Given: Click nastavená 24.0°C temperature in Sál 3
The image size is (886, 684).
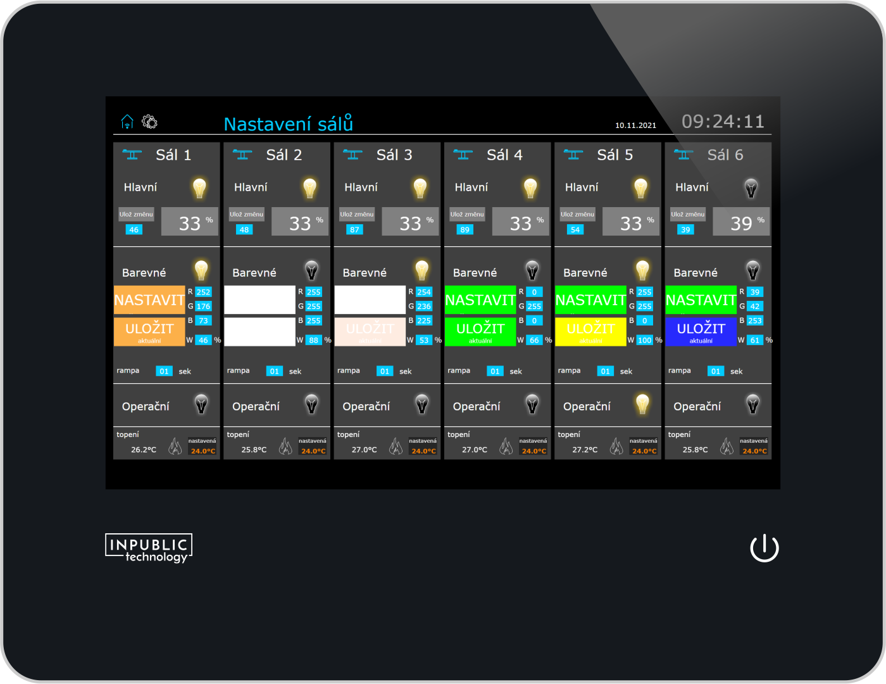Looking at the screenshot, I should pos(423,451).
